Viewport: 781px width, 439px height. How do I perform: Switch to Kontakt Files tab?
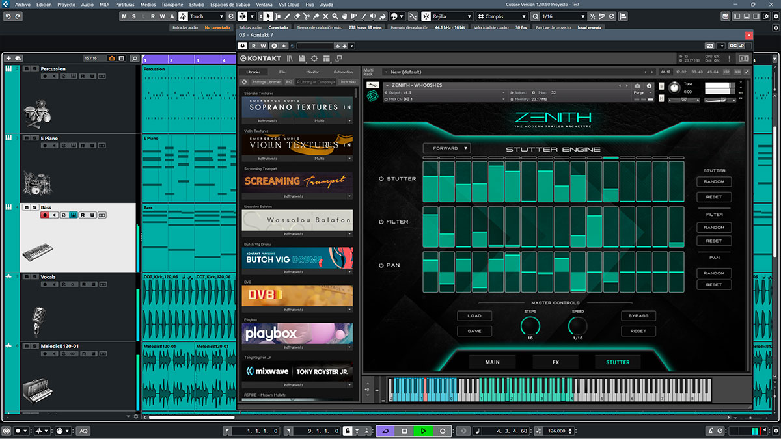tap(282, 72)
